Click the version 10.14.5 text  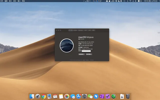click(81, 39)
